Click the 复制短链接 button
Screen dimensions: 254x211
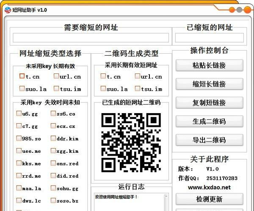coord(209,103)
